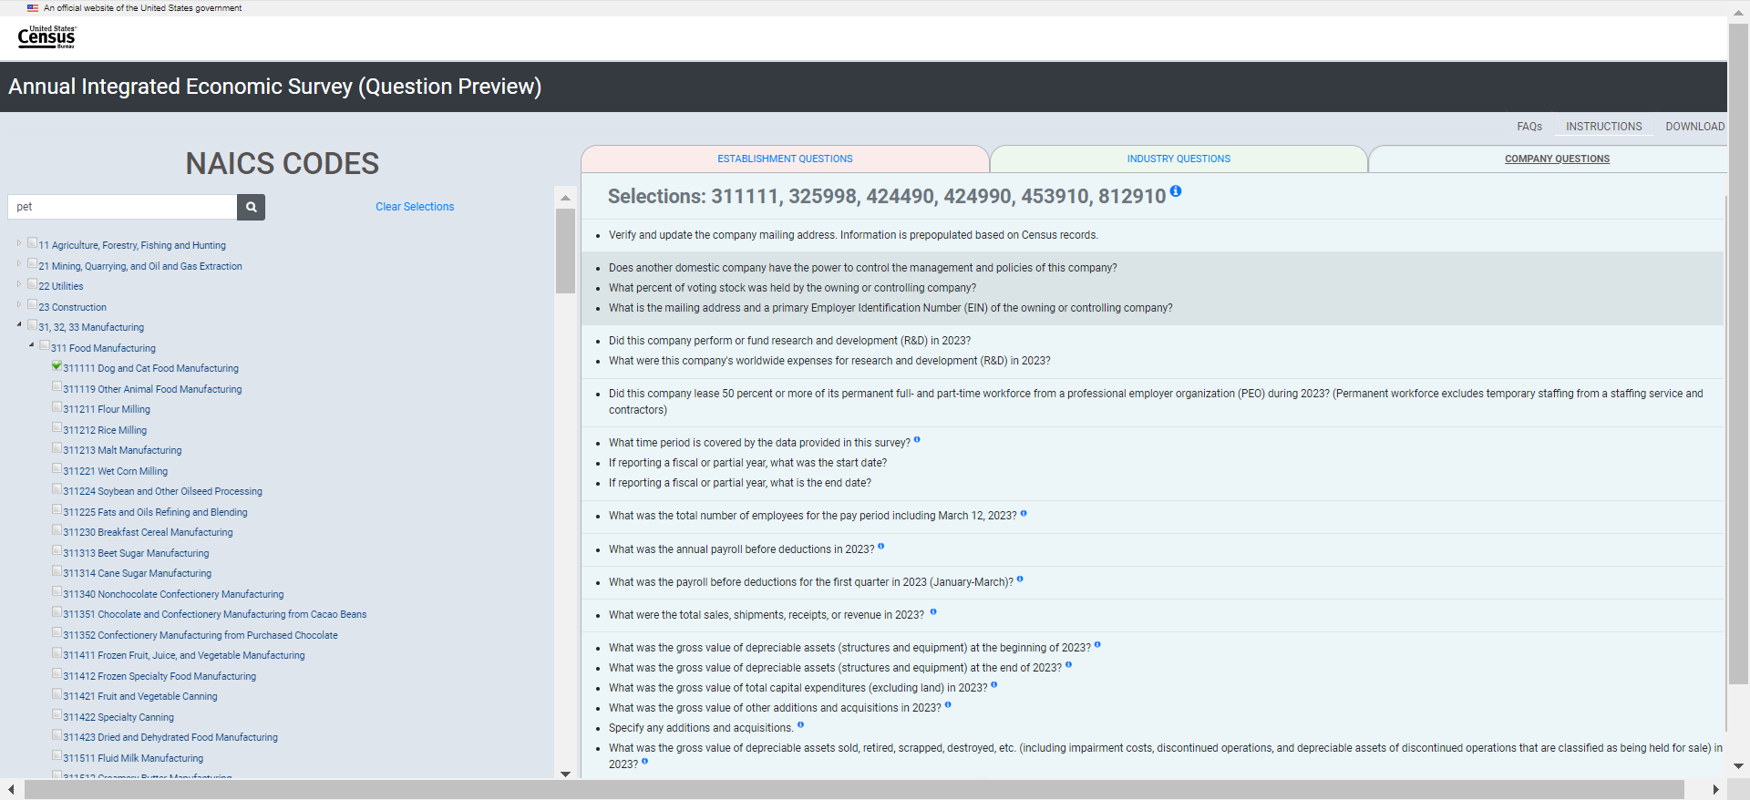1750x800 pixels.
Task: Switch to Establishment Questions tab
Action: (785, 159)
